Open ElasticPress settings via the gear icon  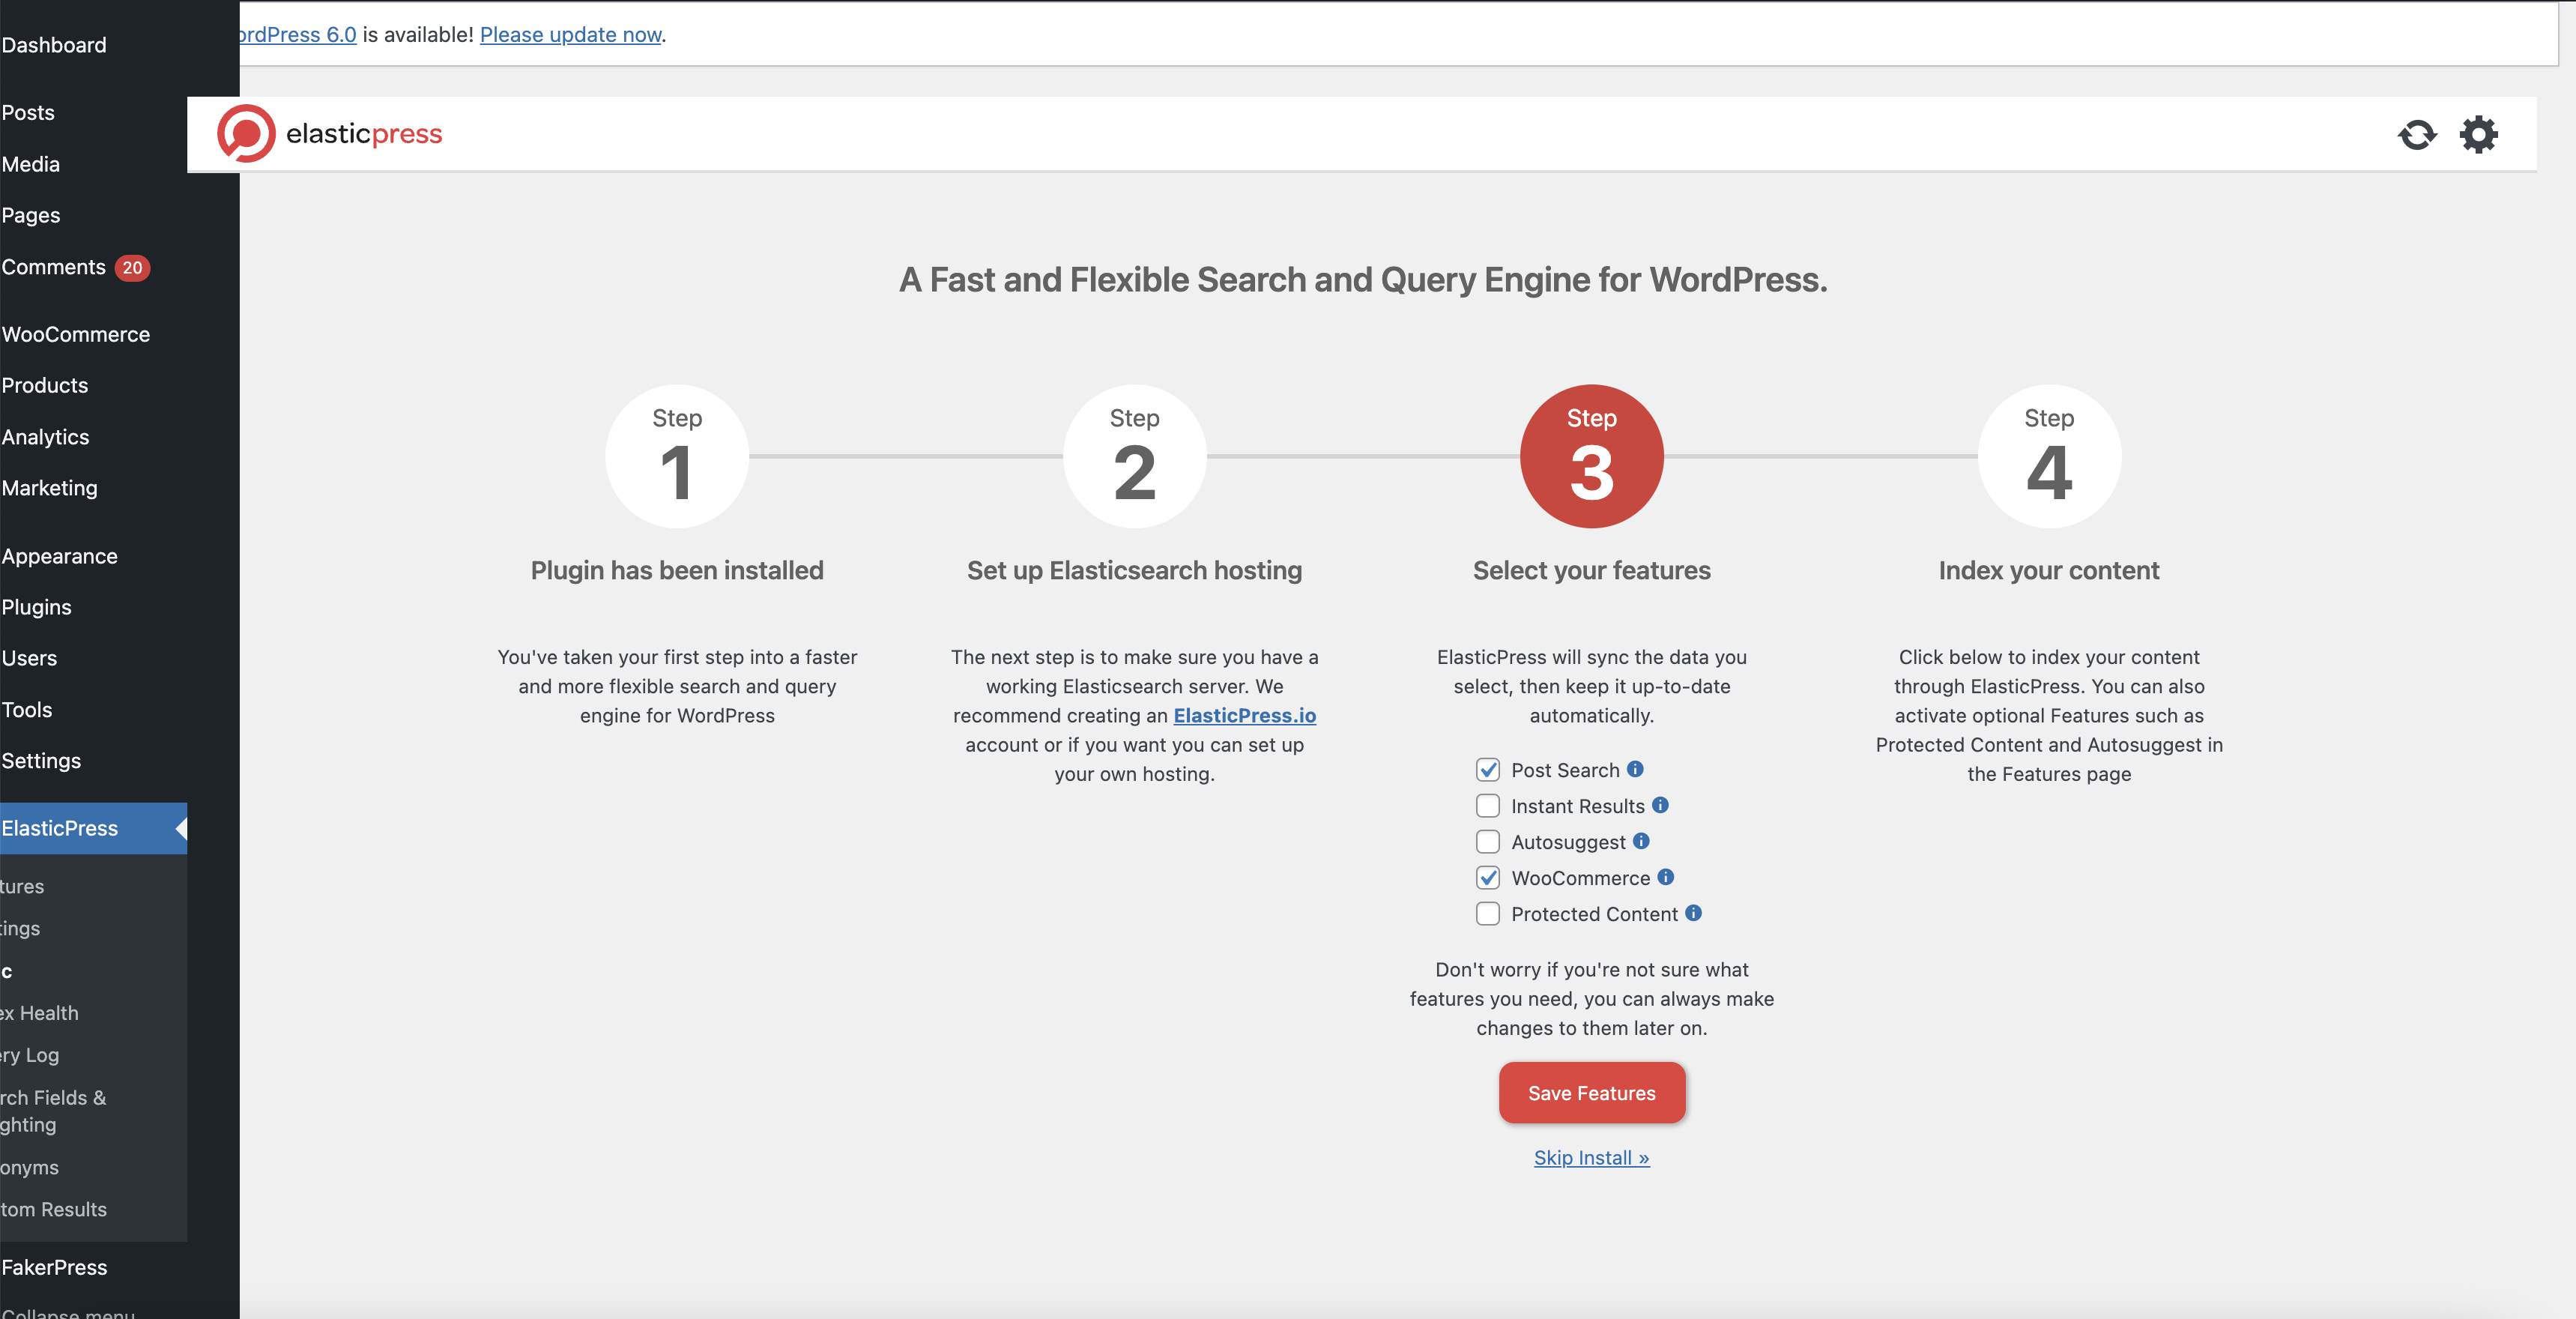coord(2479,134)
